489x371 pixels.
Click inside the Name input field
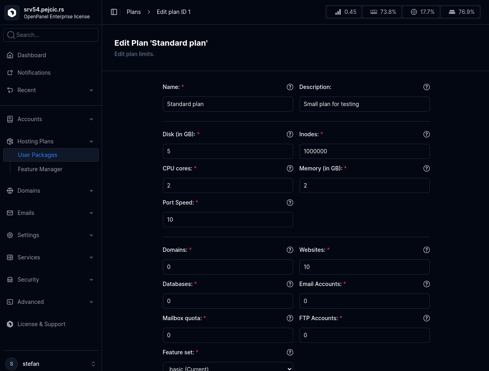(x=228, y=104)
